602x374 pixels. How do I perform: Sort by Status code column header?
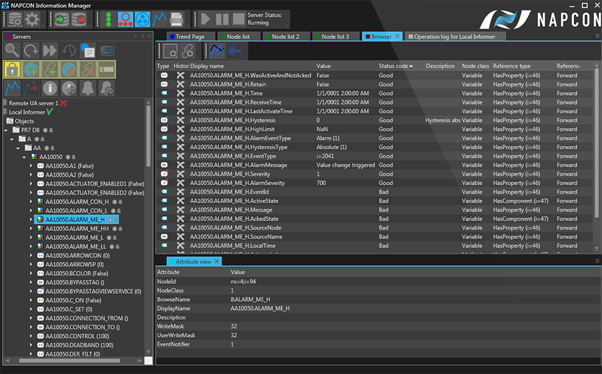tap(394, 66)
